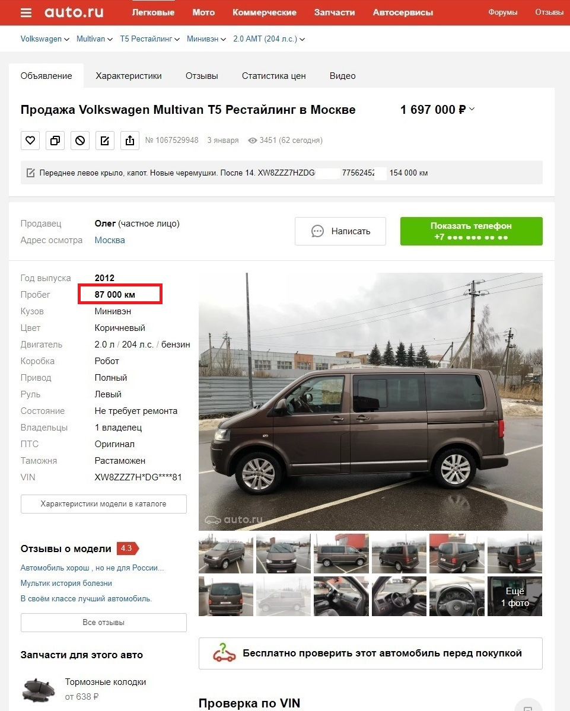Add listing to favorites with heart icon
Image resolution: width=570 pixels, height=711 pixels.
tap(30, 141)
